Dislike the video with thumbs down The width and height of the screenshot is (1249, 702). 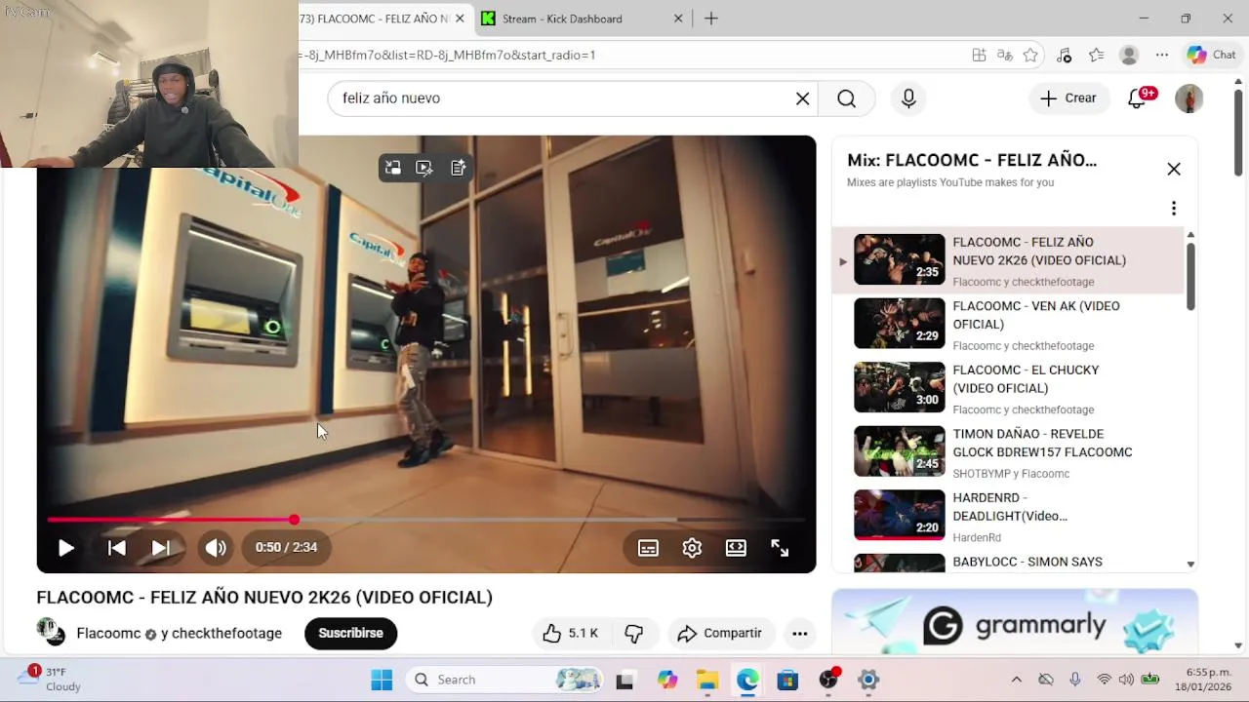coord(634,634)
